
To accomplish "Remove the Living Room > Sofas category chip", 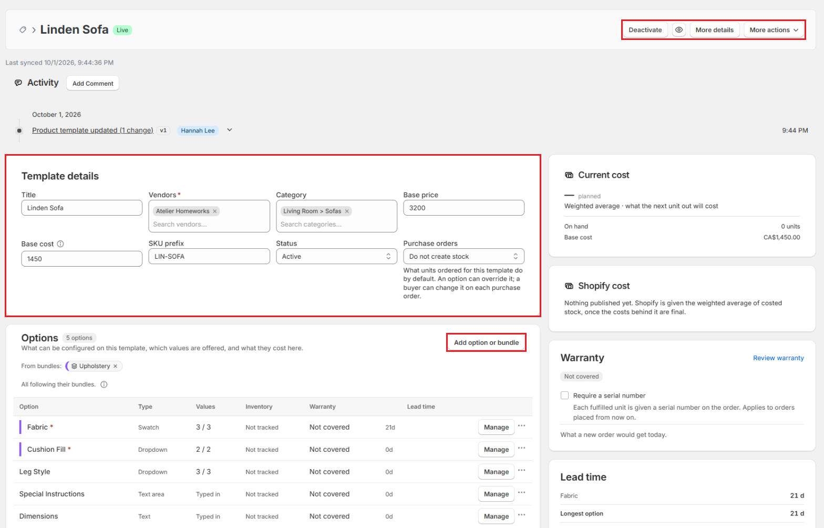I will [347, 211].
